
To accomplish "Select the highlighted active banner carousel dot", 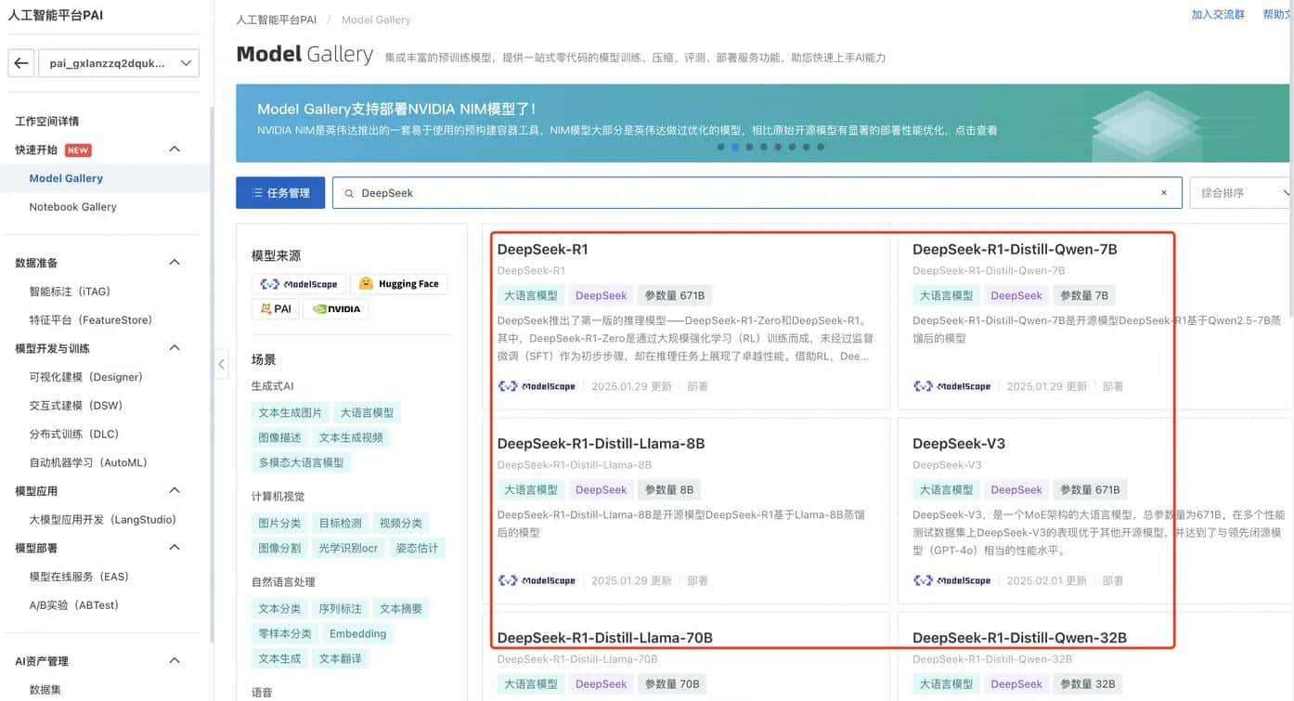I will (x=735, y=147).
